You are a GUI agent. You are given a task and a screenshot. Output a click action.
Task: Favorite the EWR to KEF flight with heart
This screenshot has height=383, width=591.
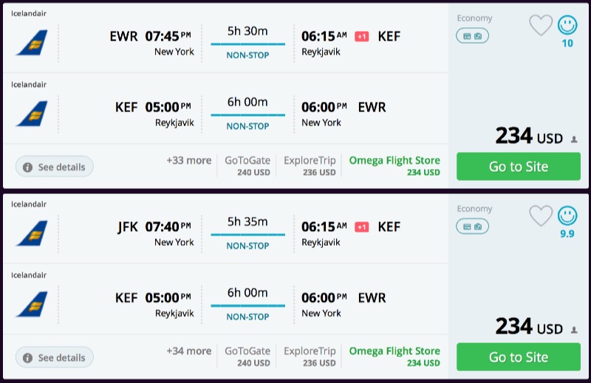[541, 26]
